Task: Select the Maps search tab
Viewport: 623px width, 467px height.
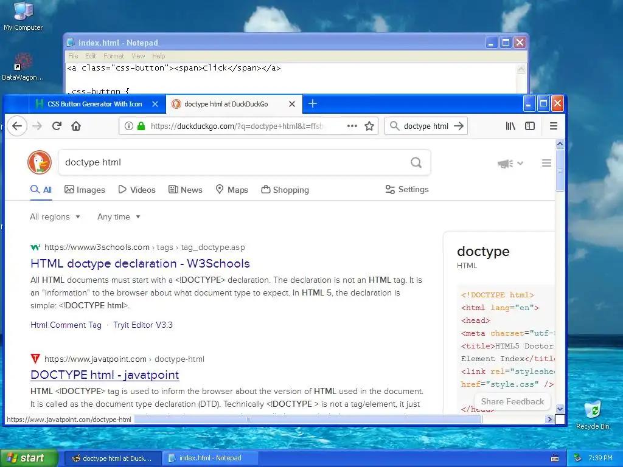Action: pos(232,190)
